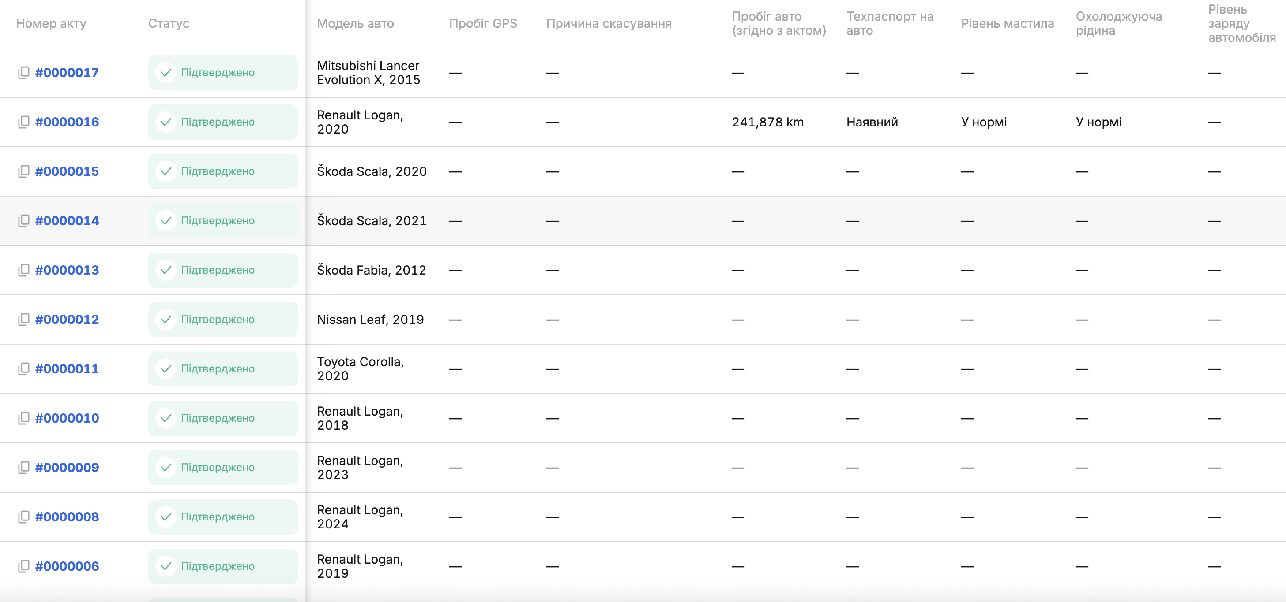The height and width of the screenshot is (602, 1286).
Task: Click the Причина скасування column header
Action: pyautogui.click(x=609, y=23)
